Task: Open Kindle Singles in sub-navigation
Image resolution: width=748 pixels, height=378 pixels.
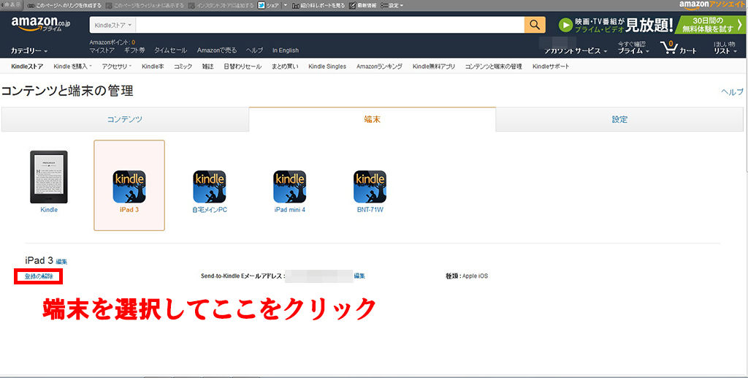Action: click(x=327, y=67)
